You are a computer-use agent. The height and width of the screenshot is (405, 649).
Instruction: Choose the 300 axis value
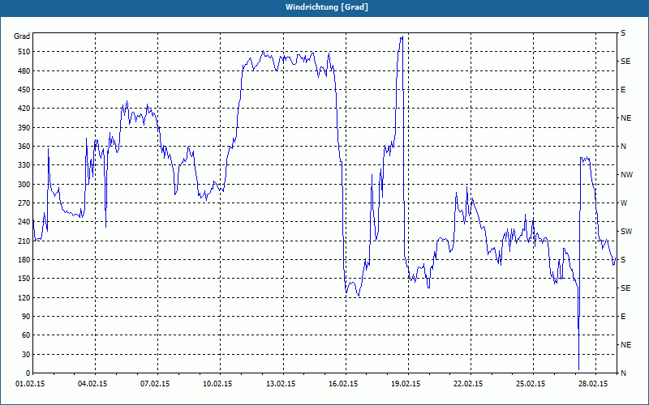[24, 184]
